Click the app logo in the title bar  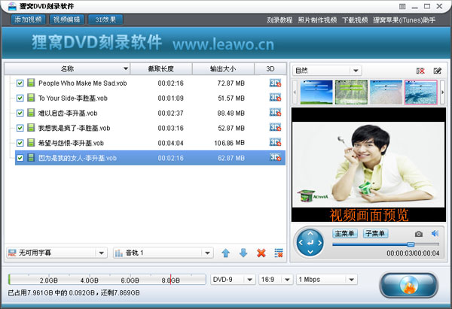12,6
